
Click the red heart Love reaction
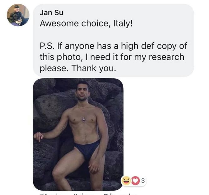[x=136, y=181]
